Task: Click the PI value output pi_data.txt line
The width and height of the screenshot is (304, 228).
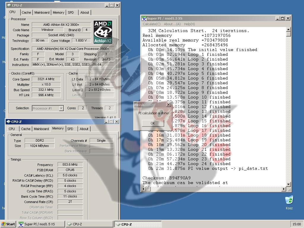Action: (208, 169)
